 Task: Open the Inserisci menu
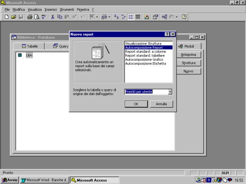(x=51, y=10)
